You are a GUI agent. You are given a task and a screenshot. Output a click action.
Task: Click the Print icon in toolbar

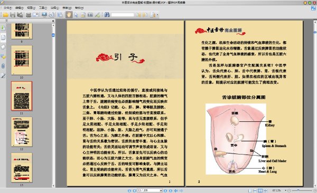click(29, 15)
